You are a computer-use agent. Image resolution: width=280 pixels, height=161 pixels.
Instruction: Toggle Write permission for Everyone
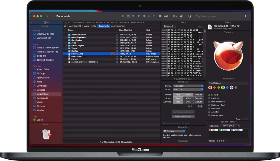[x=188, y=102]
